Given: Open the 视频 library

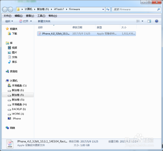Looking at the screenshot, I should (x=14, y=48).
